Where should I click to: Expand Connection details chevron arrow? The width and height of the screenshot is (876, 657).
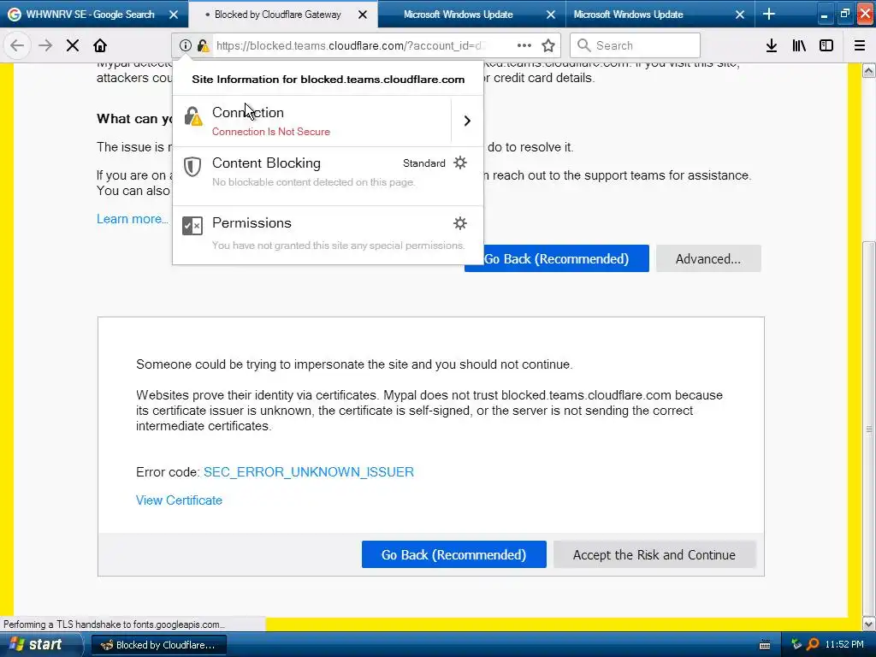coord(467,121)
